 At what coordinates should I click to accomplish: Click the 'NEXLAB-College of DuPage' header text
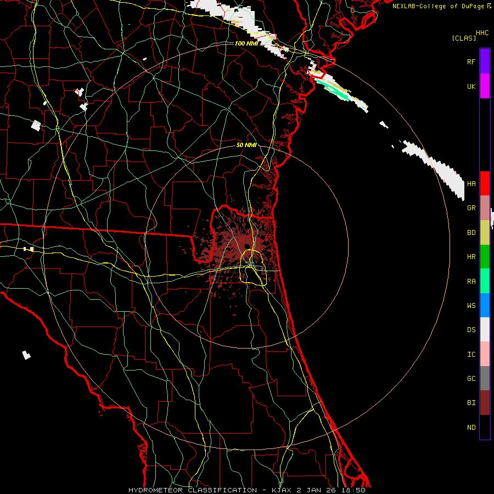438,6
